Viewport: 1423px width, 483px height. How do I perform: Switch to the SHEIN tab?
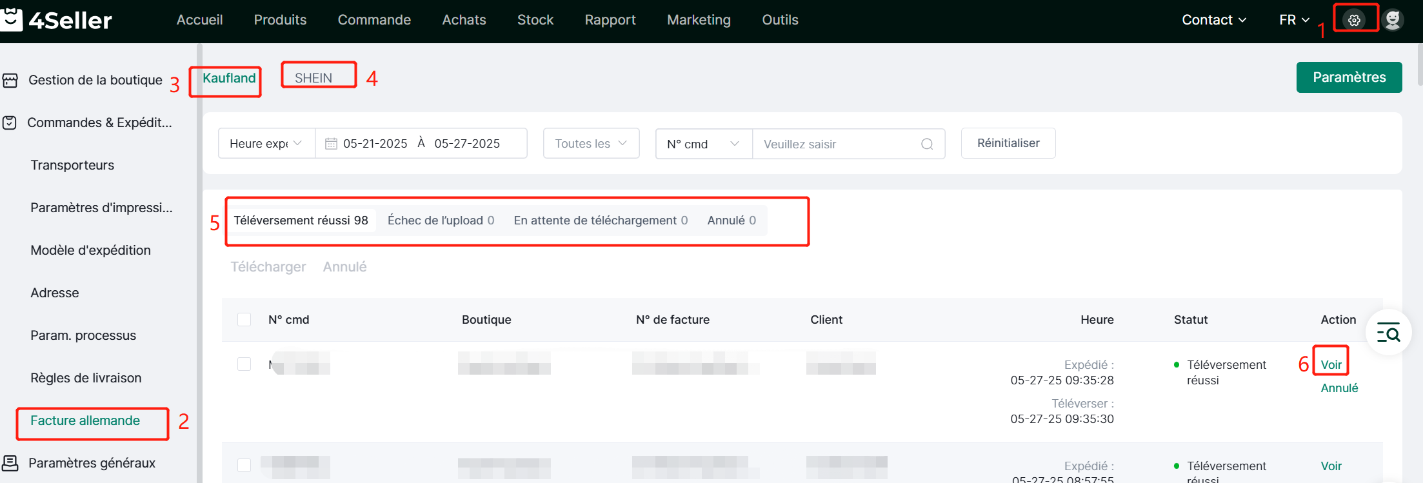[x=313, y=78]
